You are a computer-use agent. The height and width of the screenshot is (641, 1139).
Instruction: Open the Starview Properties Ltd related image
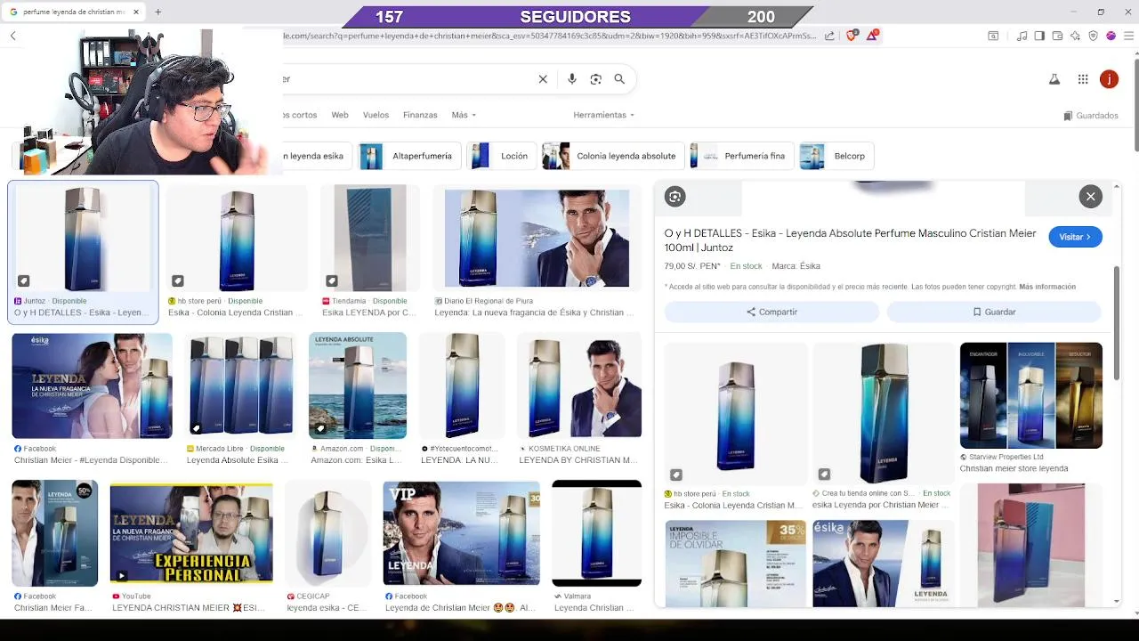click(x=1030, y=395)
